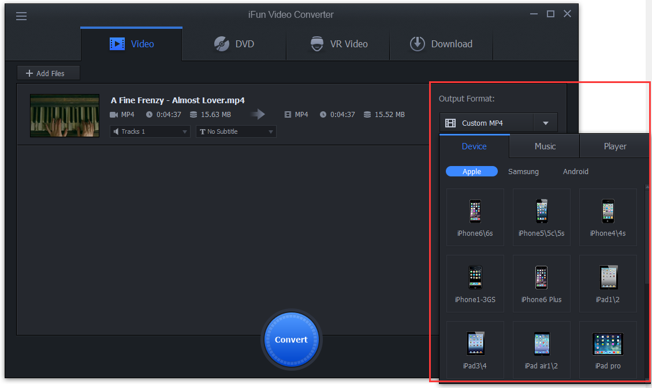Choose the Android device category

[576, 171]
